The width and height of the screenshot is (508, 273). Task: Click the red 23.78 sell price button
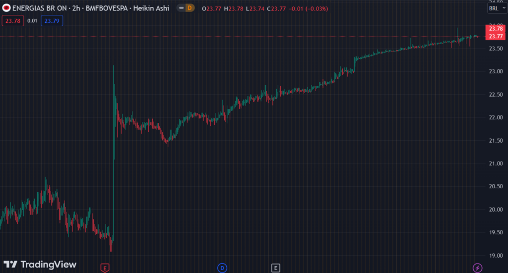click(13, 21)
